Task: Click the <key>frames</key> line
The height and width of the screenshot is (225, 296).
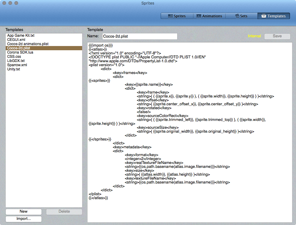Action: tap(130, 73)
